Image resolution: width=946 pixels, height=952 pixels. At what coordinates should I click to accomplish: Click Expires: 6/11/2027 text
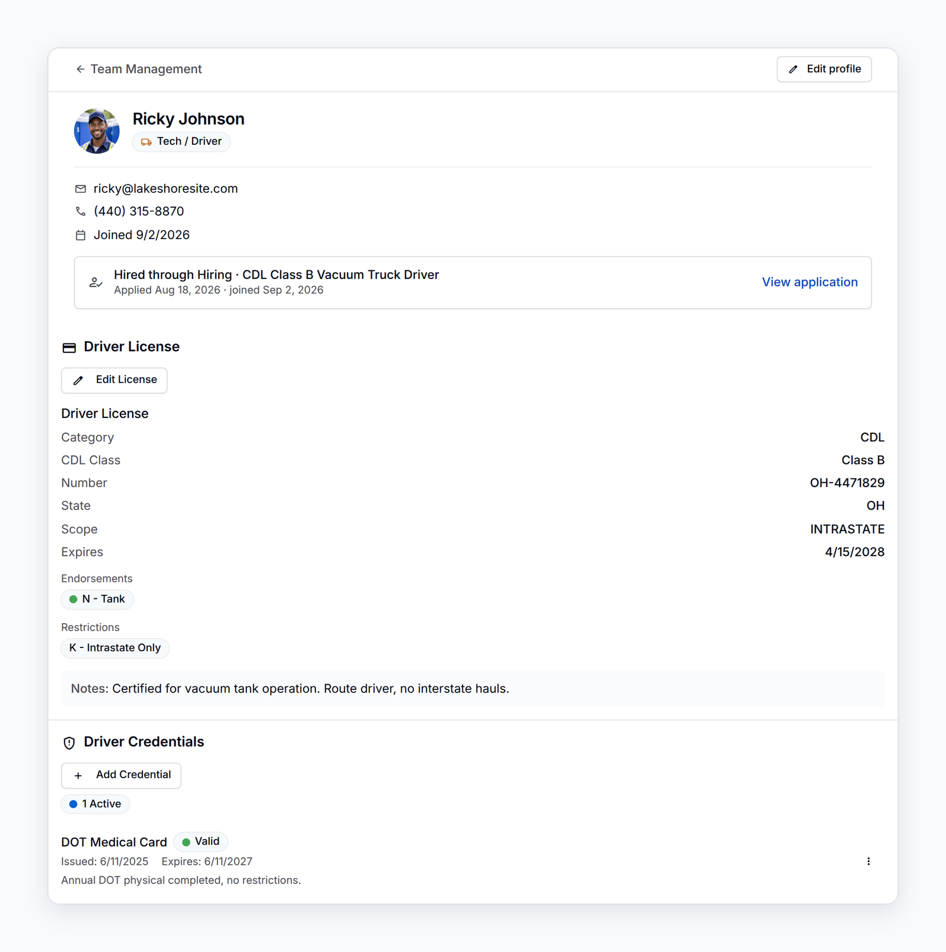[x=207, y=862]
